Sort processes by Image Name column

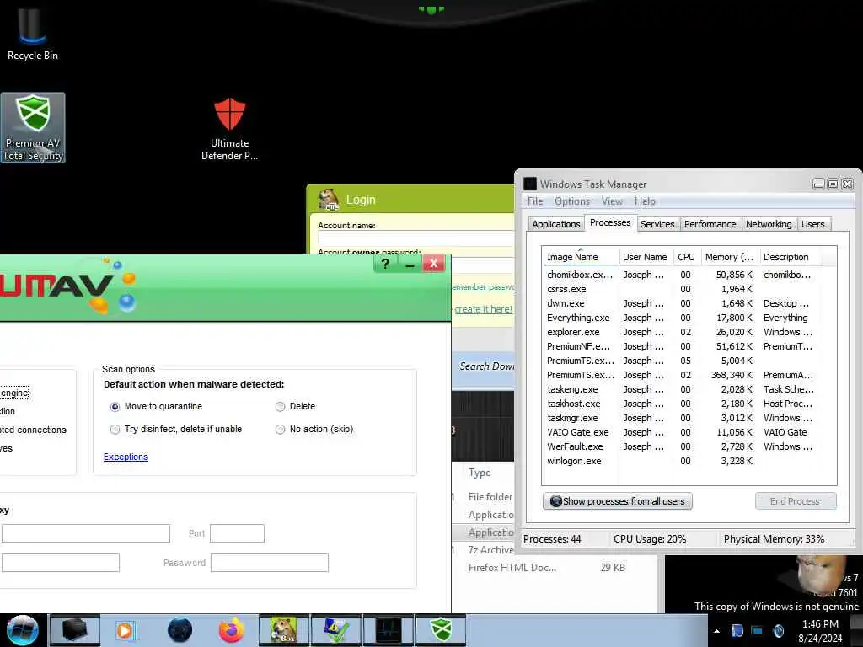point(580,257)
